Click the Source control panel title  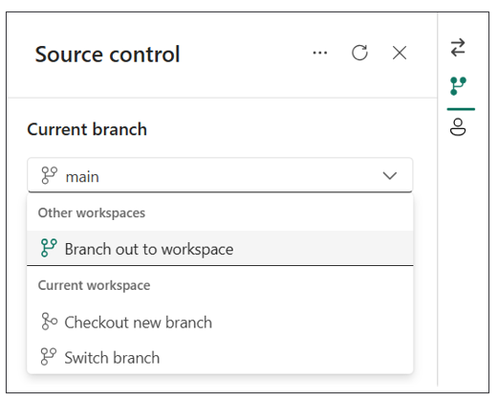coord(108,54)
